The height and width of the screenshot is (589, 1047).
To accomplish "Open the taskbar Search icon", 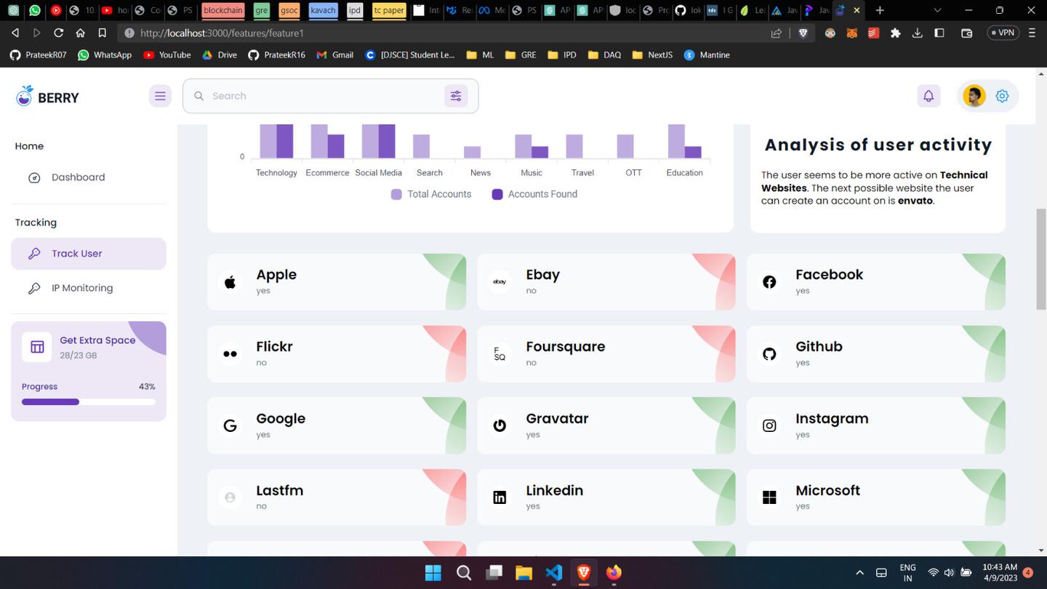I will 463,573.
